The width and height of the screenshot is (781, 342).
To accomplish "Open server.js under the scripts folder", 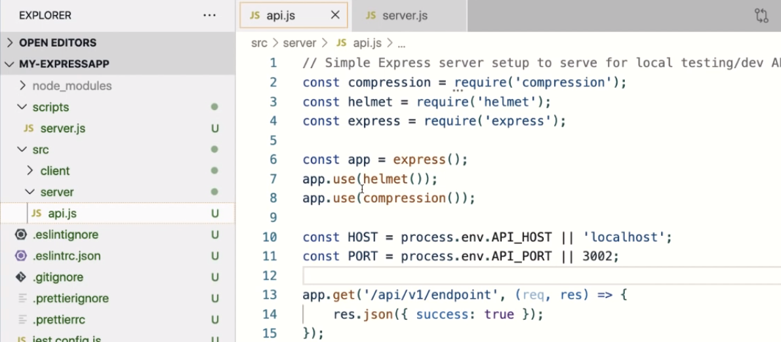I will click(62, 128).
